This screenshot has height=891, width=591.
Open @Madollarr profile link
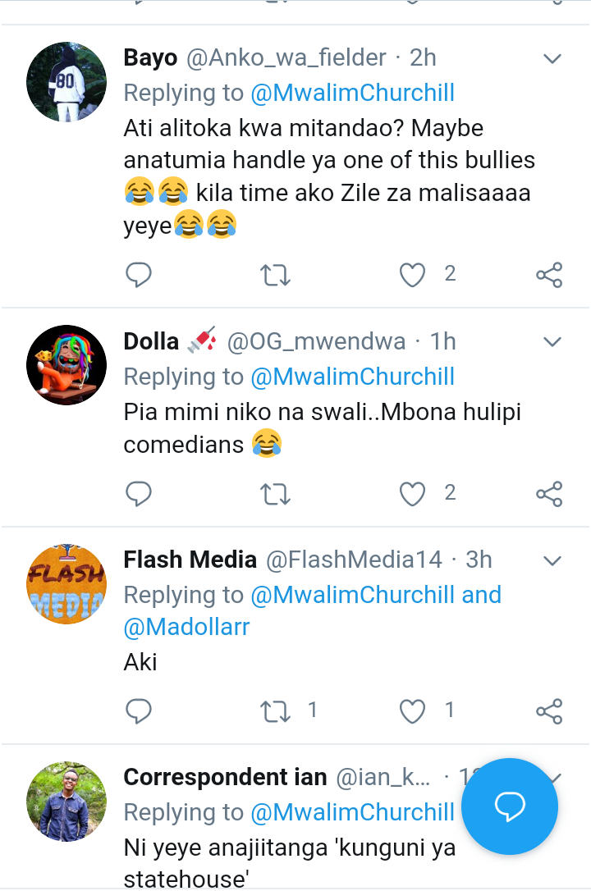click(x=186, y=628)
